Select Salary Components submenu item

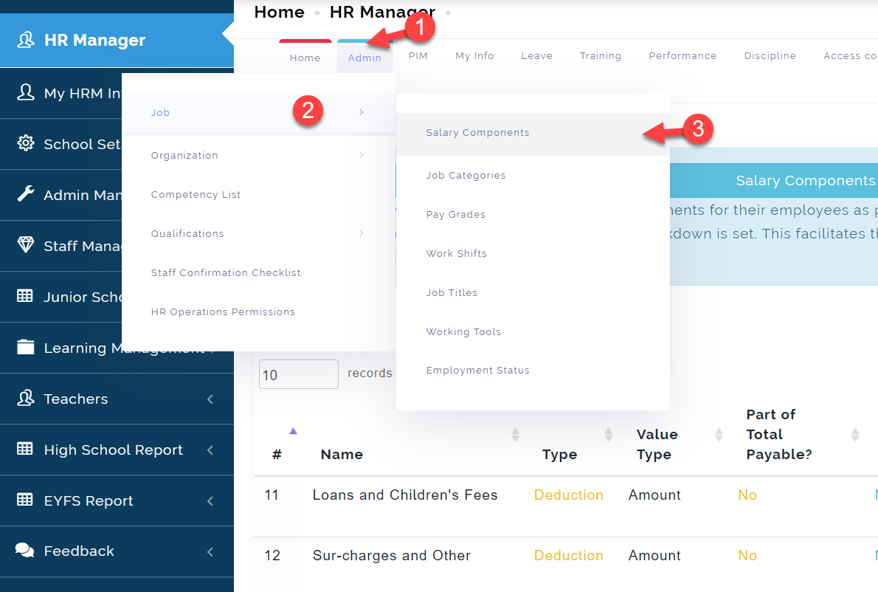tap(533, 134)
